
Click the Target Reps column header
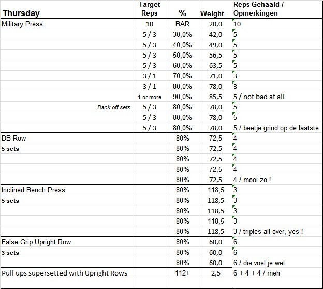tap(150, 9)
